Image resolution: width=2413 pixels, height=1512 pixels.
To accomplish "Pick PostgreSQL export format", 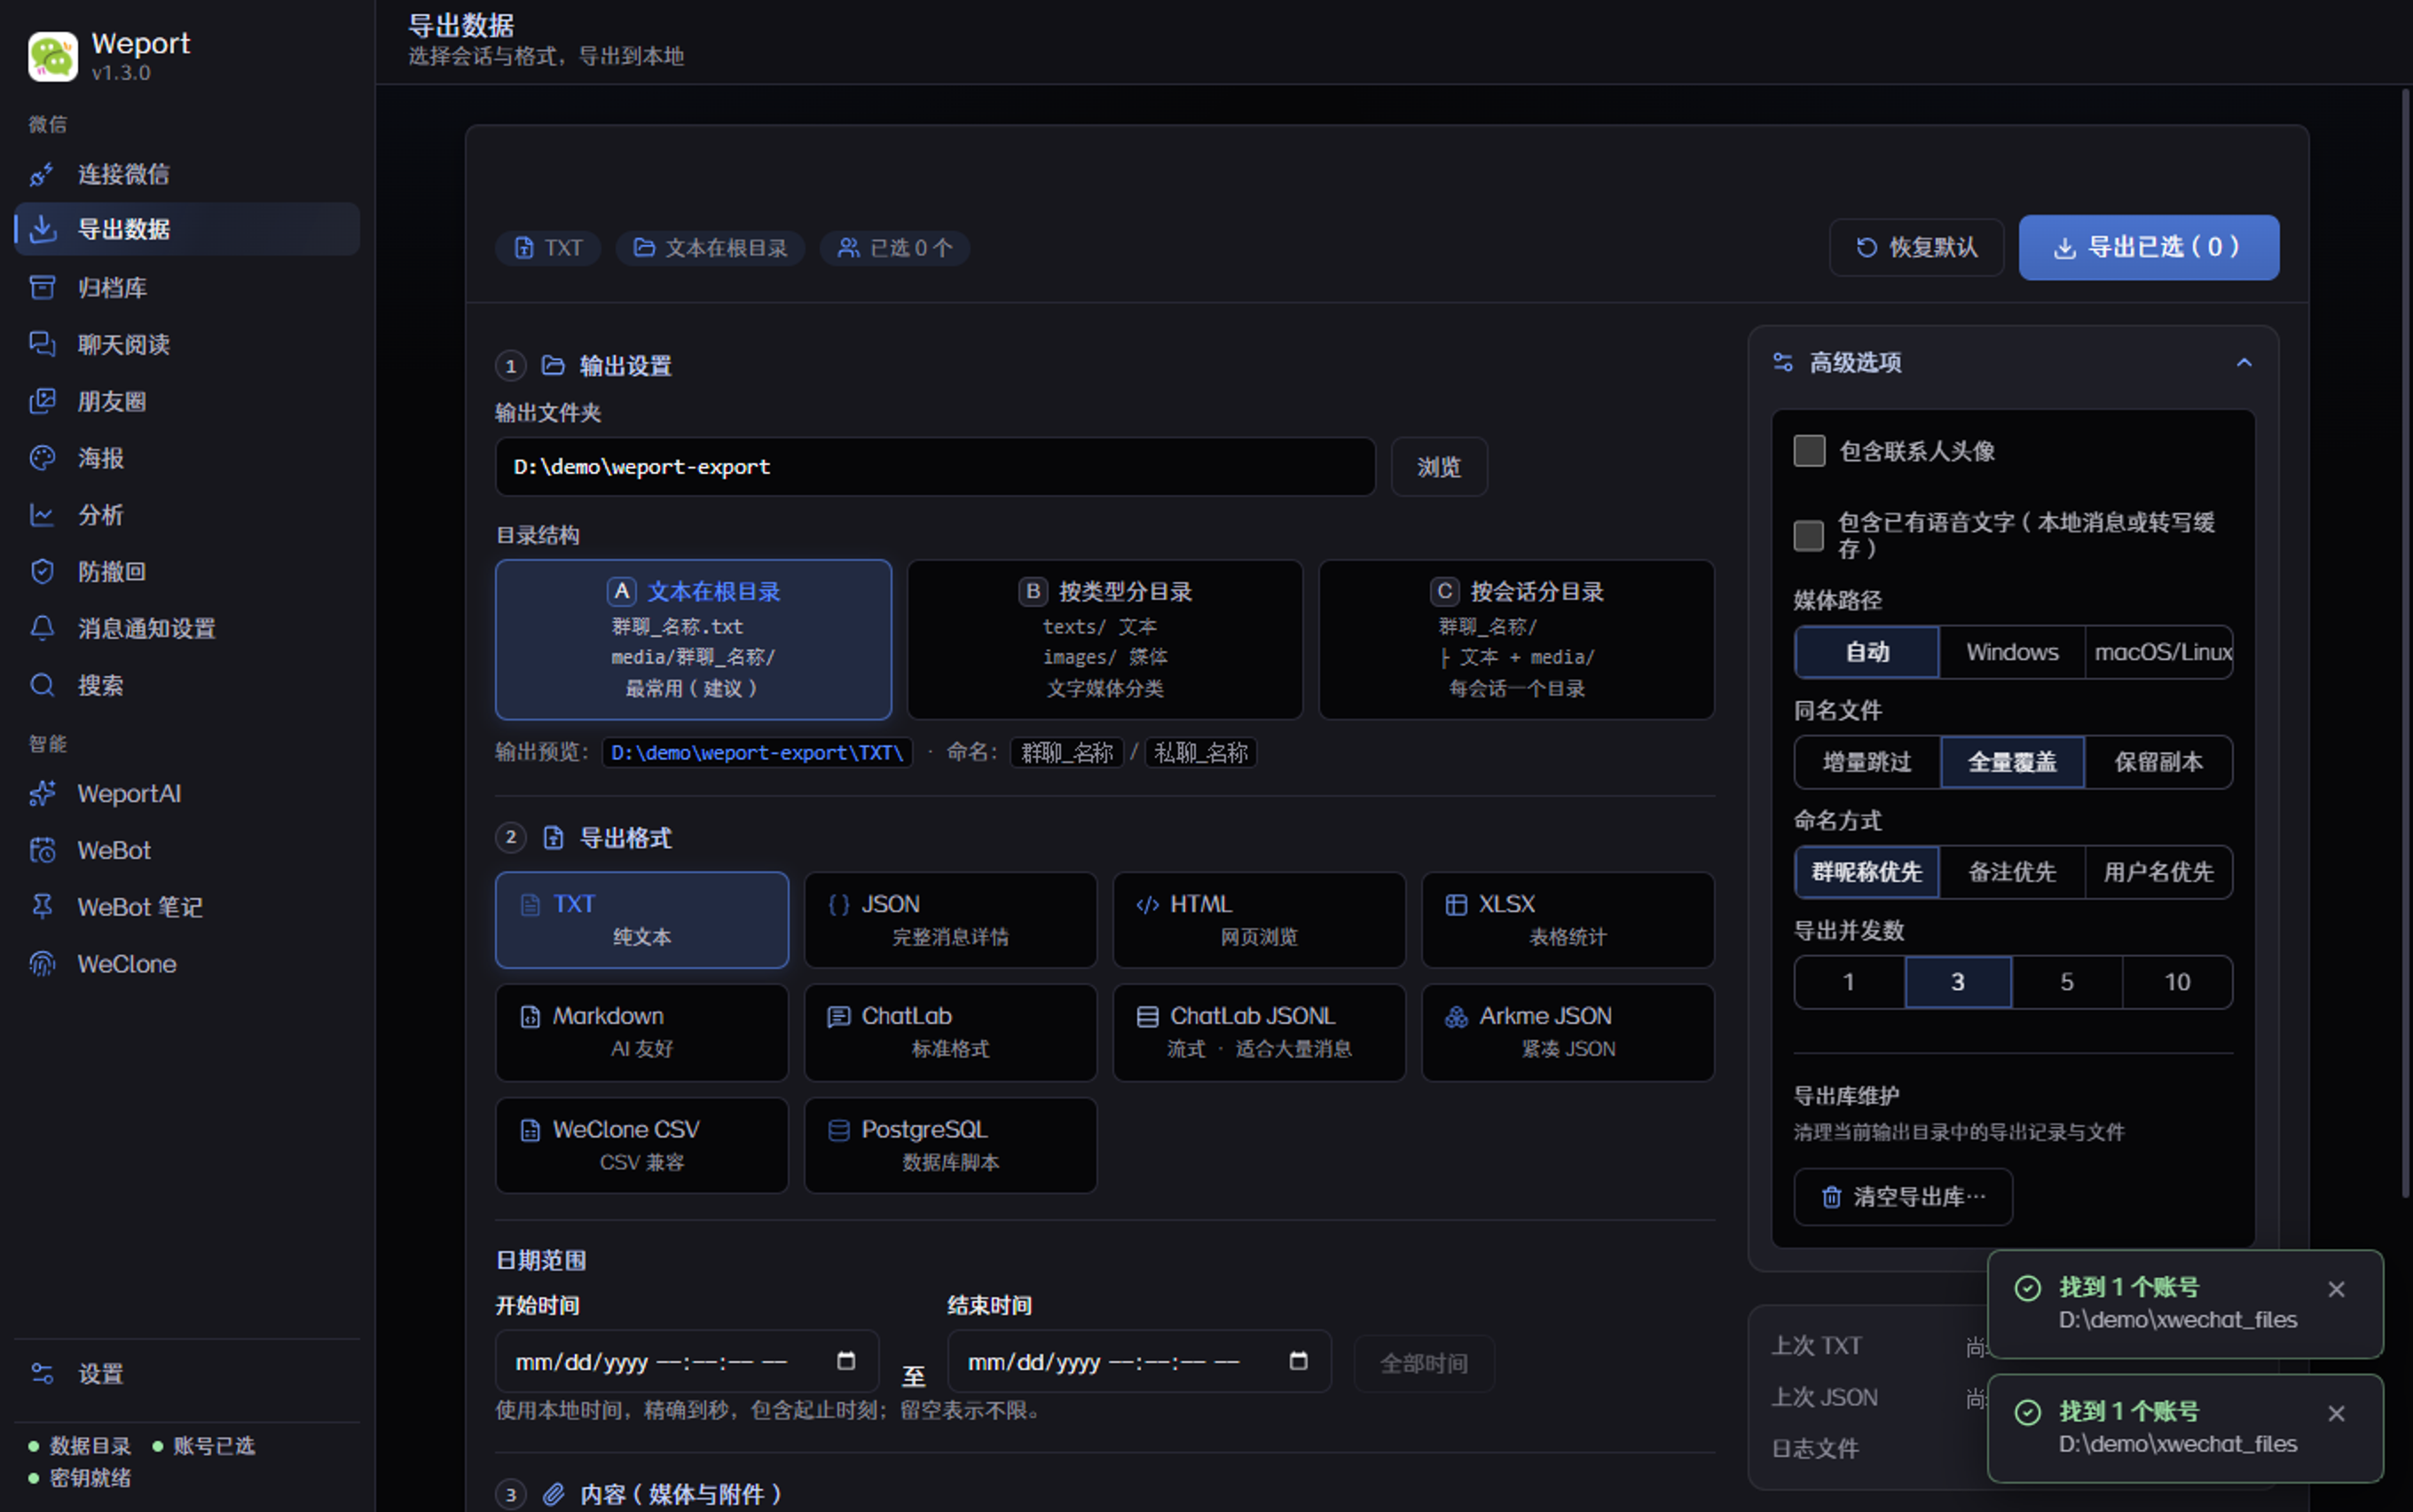I will pyautogui.click(x=951, y=1145).
